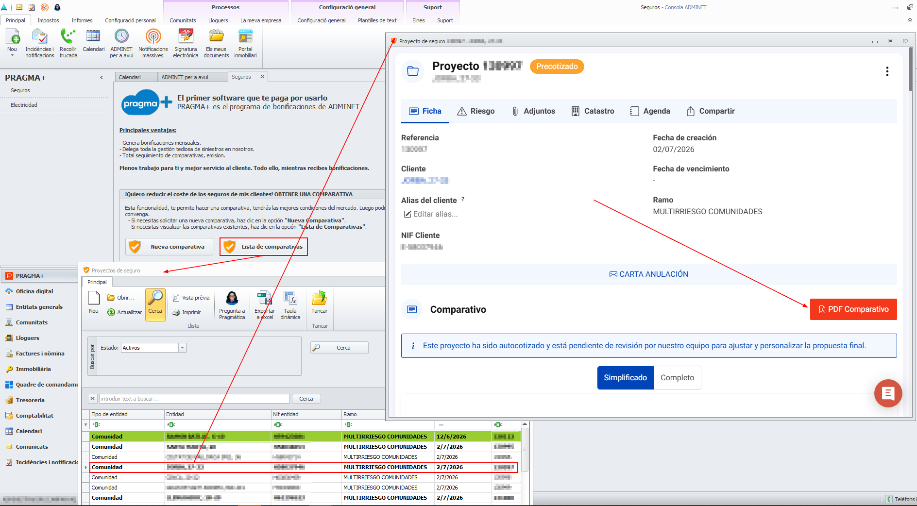Open filter operator for Ramo column
917x506 pixels.
[348, 424]
